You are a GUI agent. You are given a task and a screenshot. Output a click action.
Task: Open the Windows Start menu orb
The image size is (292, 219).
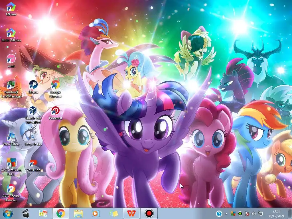click(x=8, y=213)
